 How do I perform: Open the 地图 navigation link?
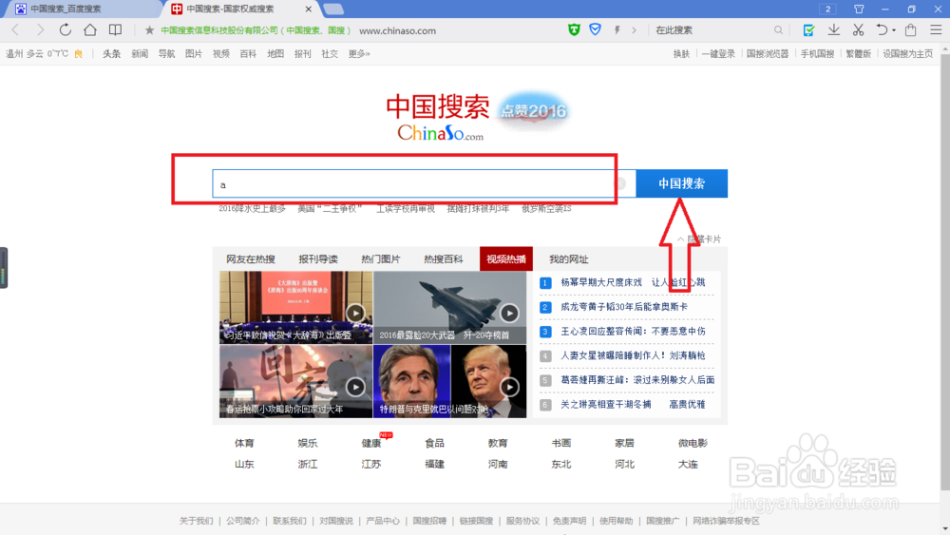tap(275, 54)
